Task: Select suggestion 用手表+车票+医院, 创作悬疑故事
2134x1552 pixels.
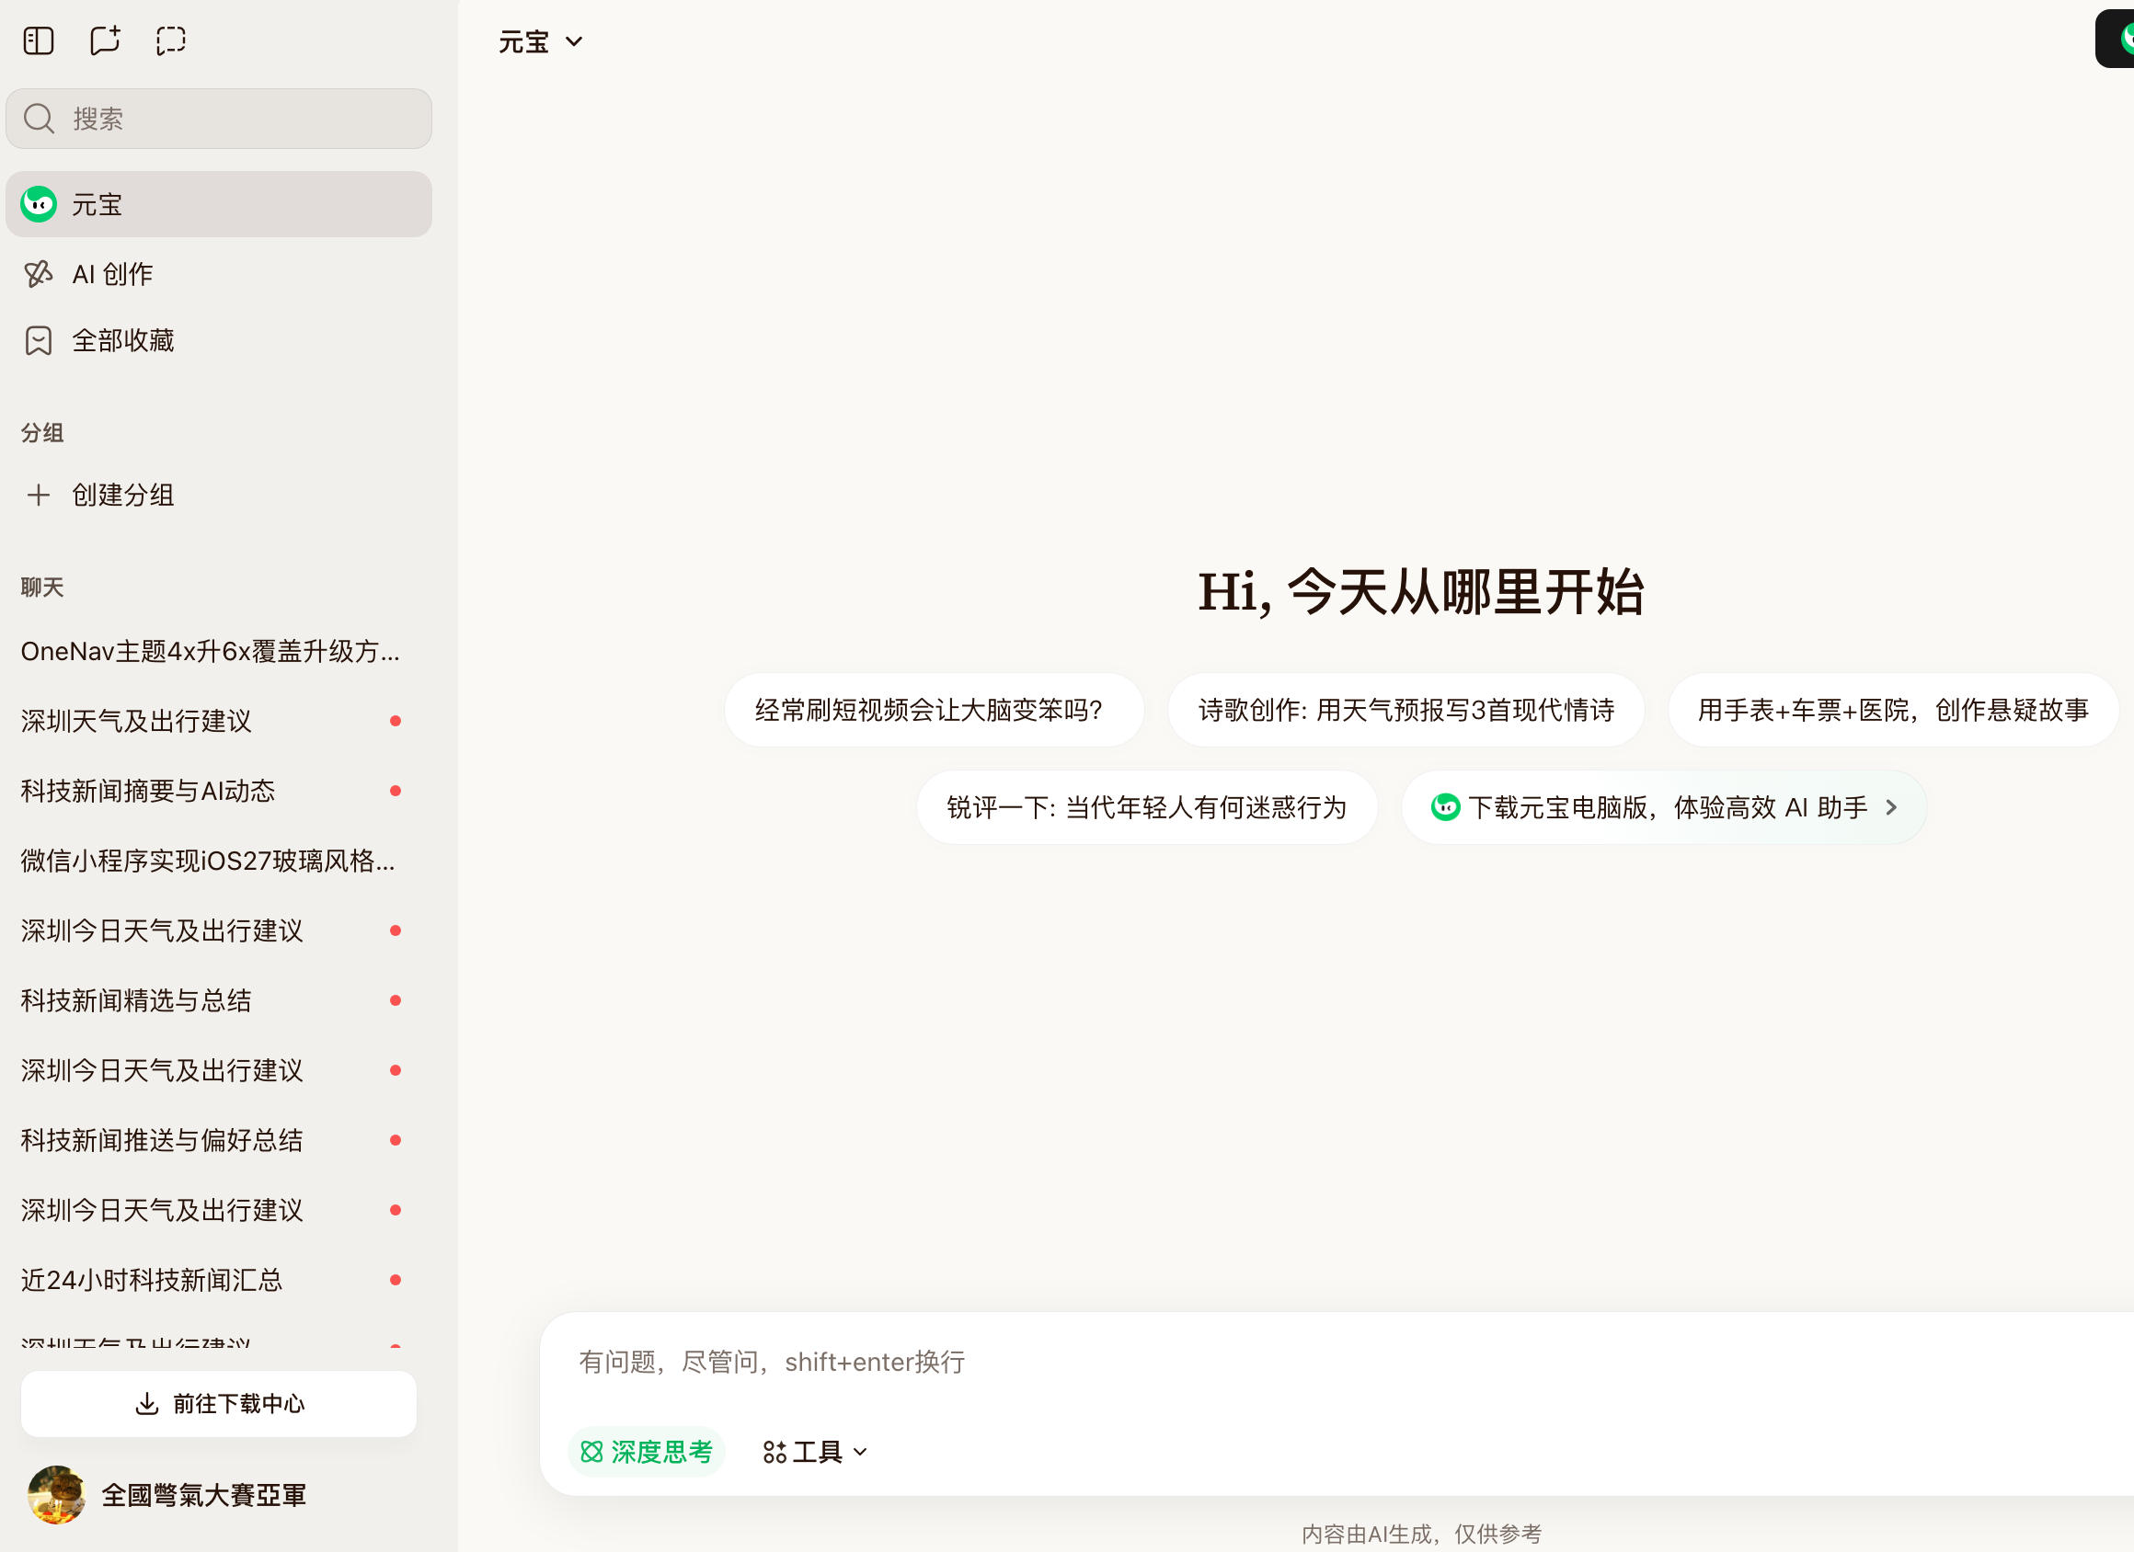Action: [x=1893, y=710]
